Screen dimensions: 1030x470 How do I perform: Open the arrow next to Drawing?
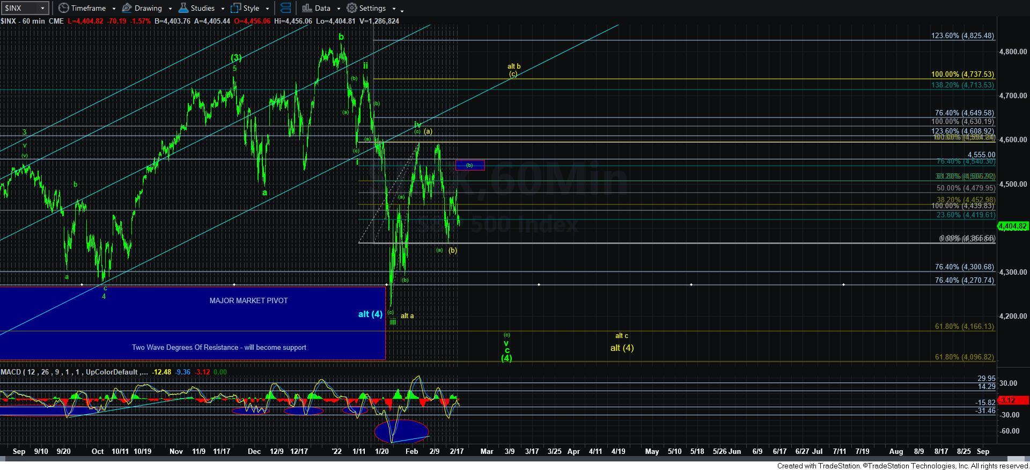tap(170, 9)
